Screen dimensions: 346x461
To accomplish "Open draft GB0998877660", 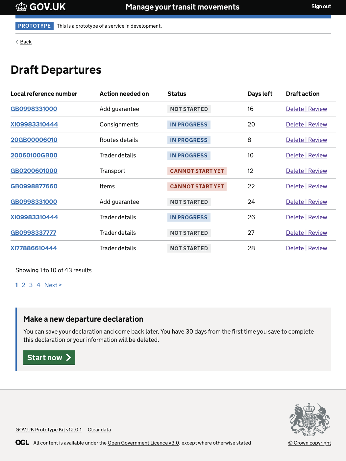I will click(34, 186).
